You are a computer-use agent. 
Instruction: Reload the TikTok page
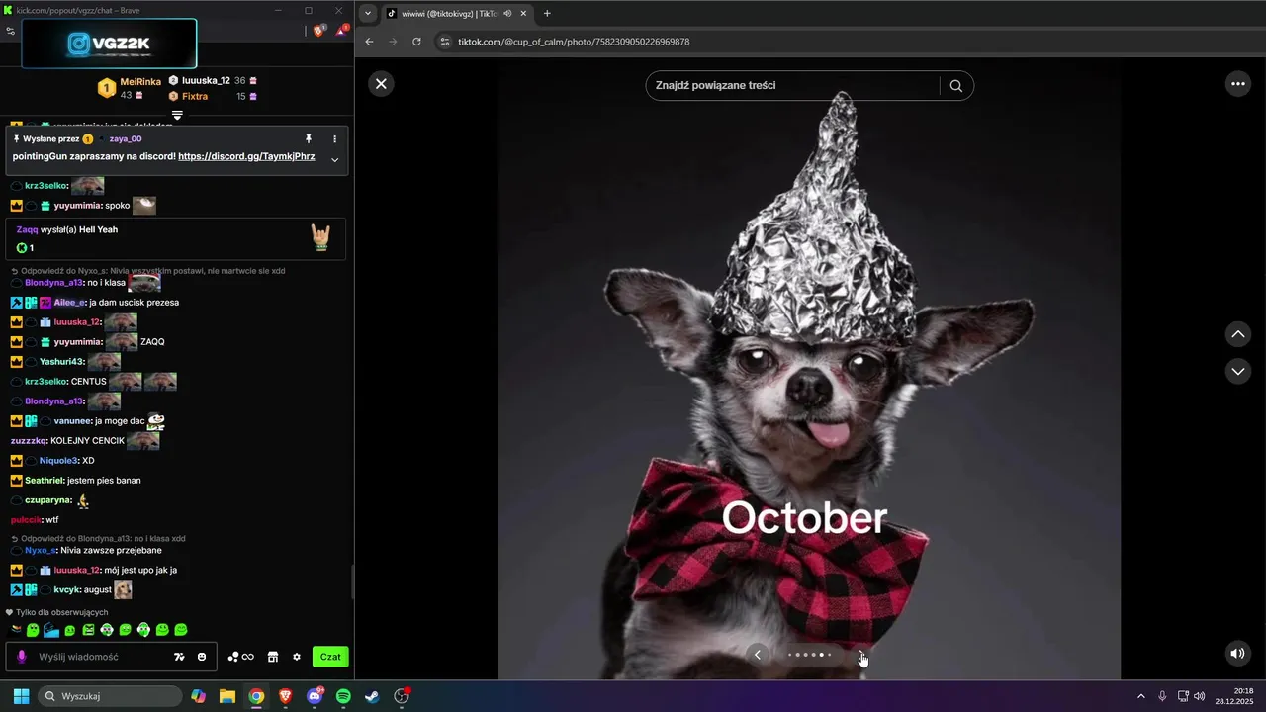(416, 42)
